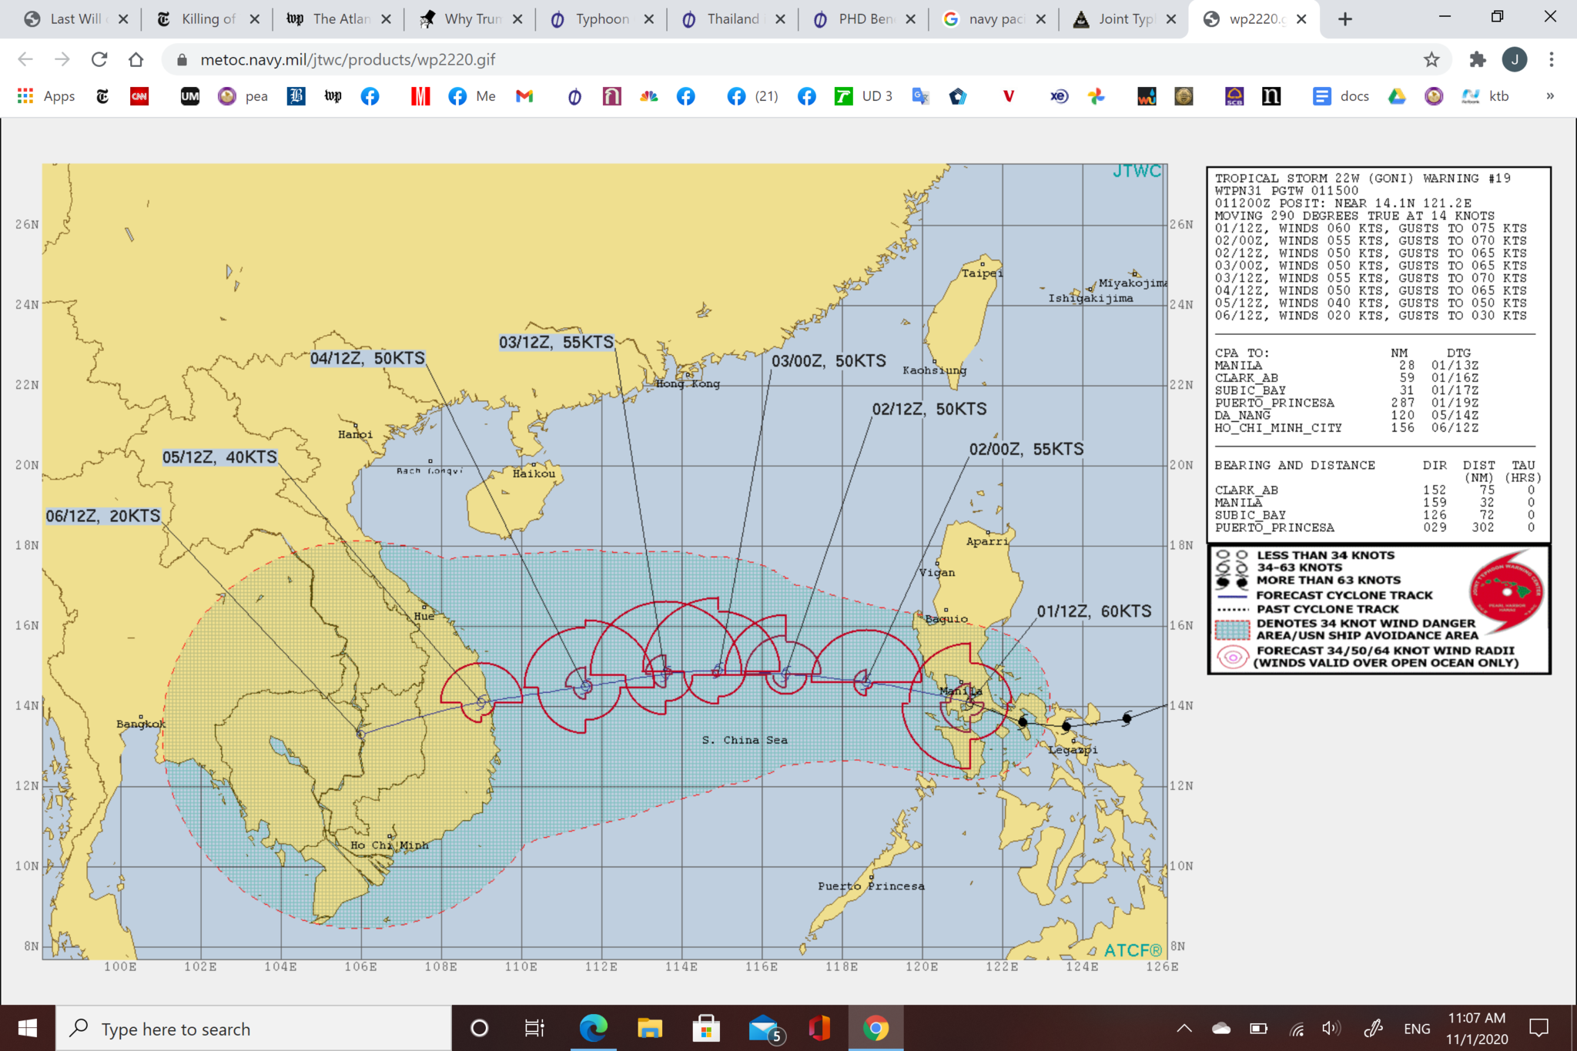Open the Apps bookmark shortcut
The height and width of the screenshot is (1051, 1577).
click(46, 95)
